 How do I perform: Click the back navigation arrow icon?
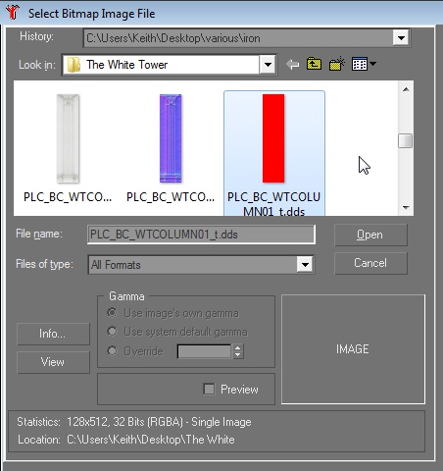pyautogui.click(x=292, y=64)
